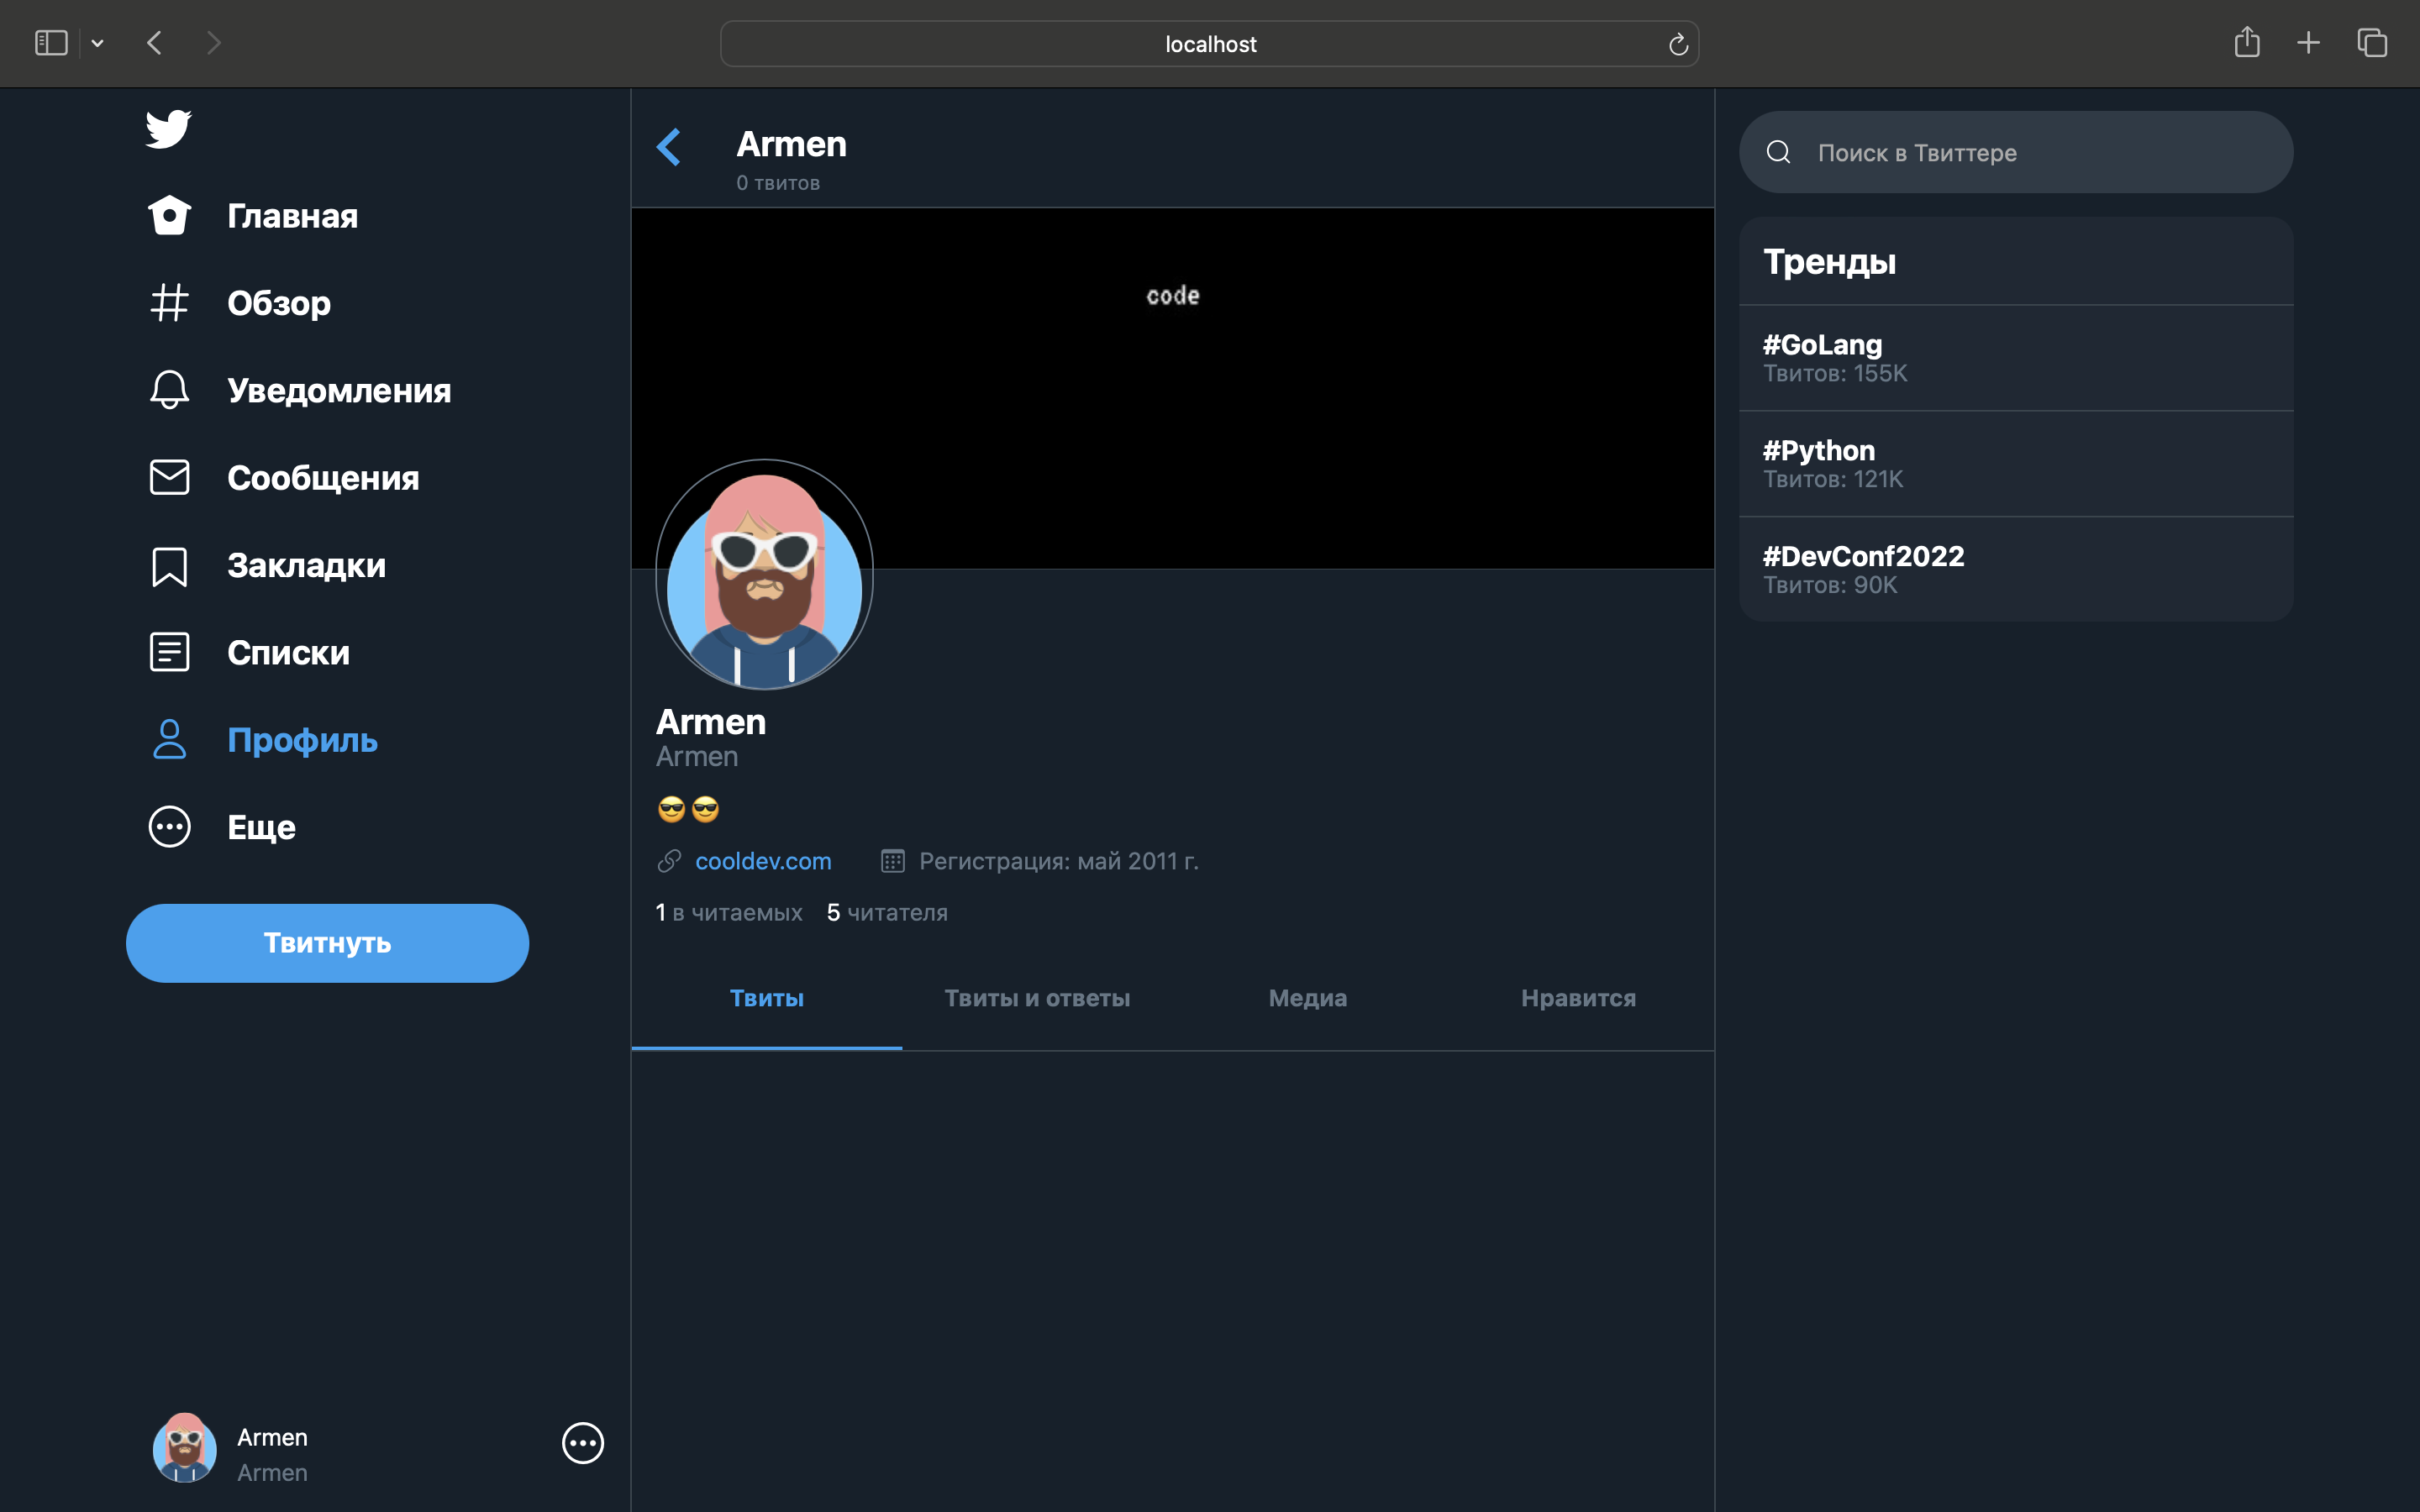Show Safari tab overview
The image size is (2420, 1512).
click(2372, 43)
